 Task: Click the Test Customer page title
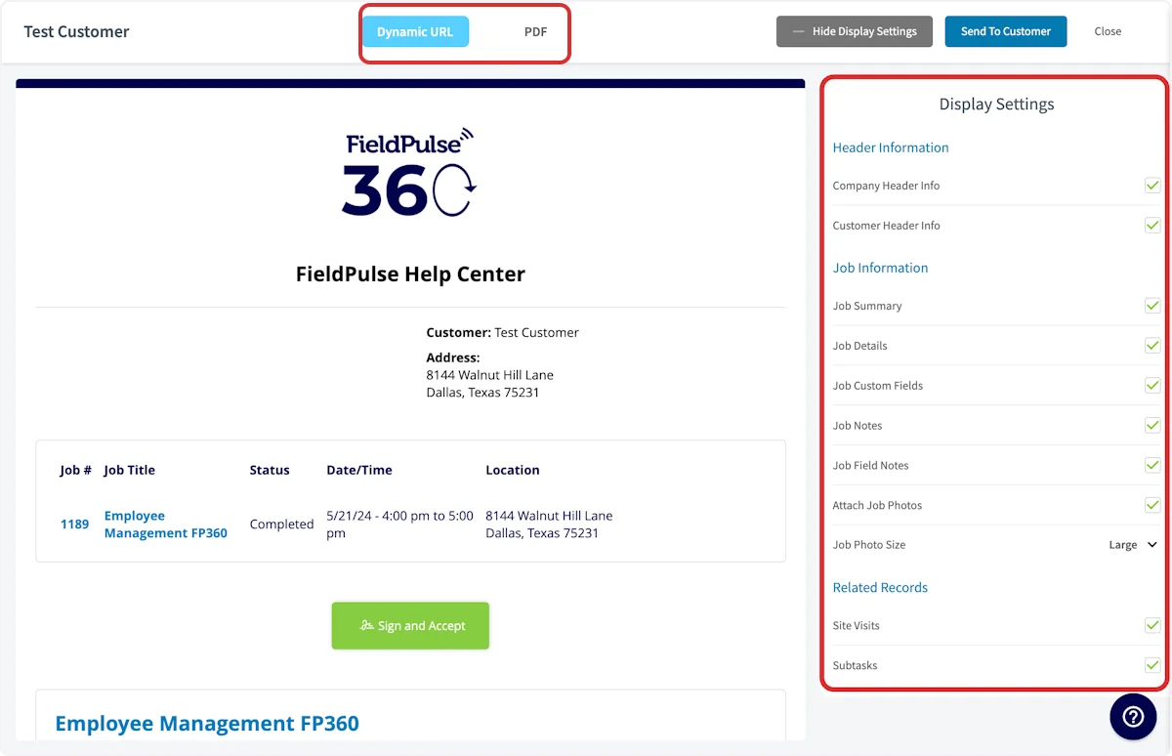[76, 31]
